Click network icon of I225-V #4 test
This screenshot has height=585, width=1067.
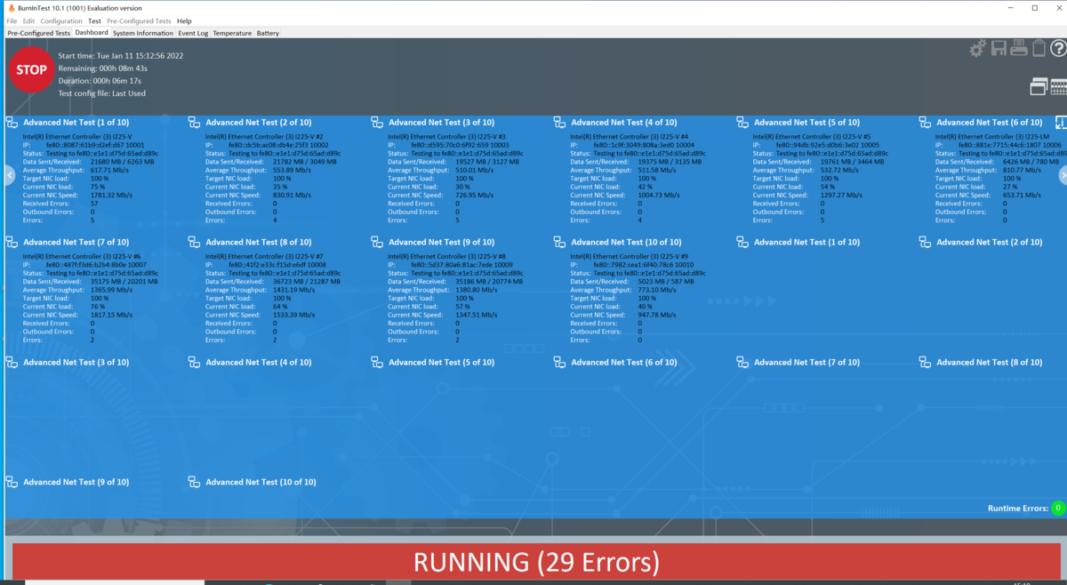(559, 123)
